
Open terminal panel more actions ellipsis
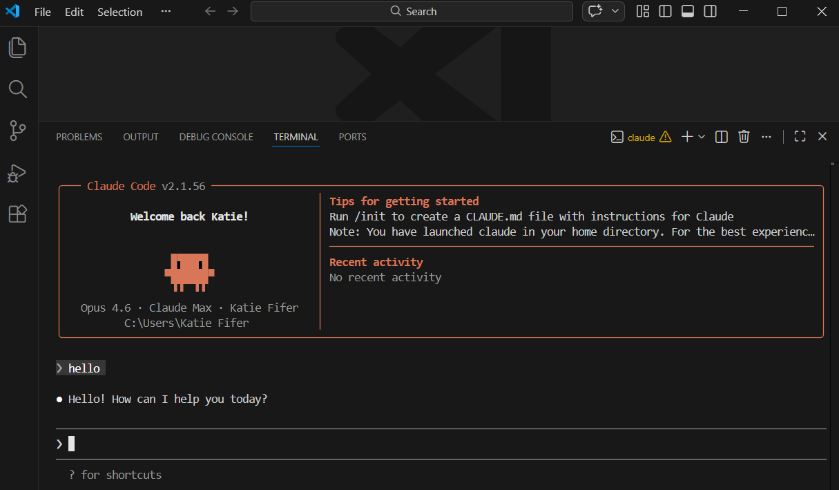pos(766,137)
